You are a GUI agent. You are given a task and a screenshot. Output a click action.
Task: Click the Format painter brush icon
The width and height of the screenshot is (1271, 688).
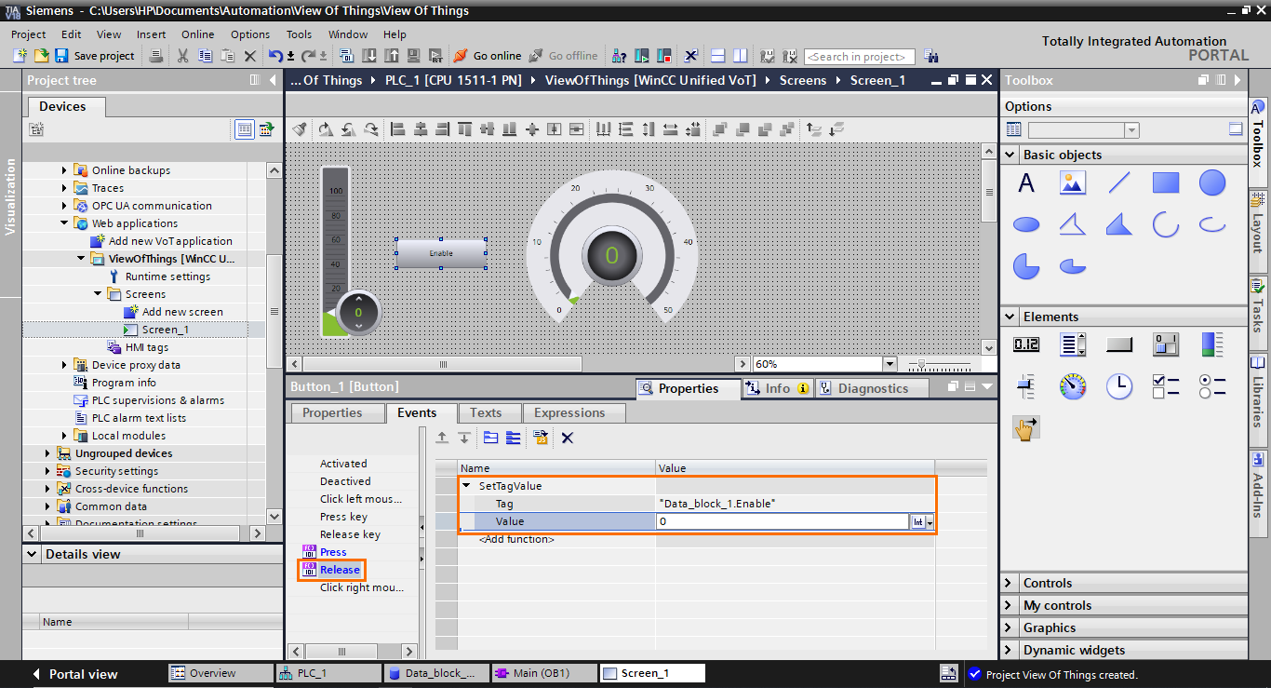point(300,128)
